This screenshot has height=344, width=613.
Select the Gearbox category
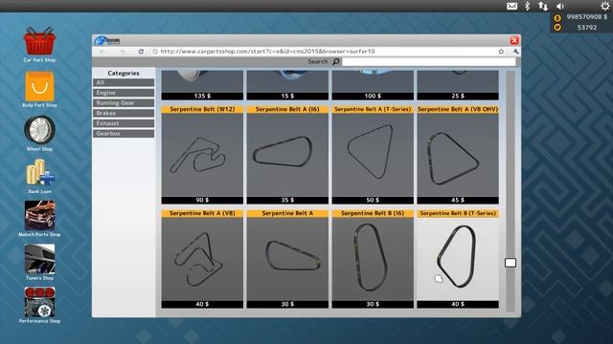124,134
